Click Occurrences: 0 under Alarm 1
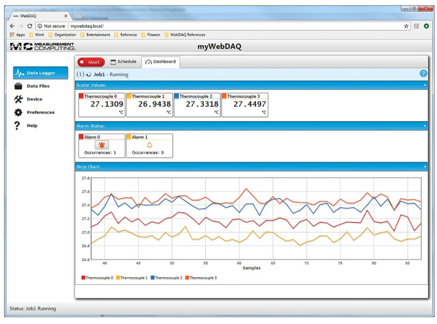This screenshot has width=437, height=324. [x=147, y=152]
